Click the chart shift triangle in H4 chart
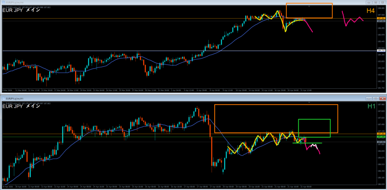The image size is (387, 190). (309, 6)
